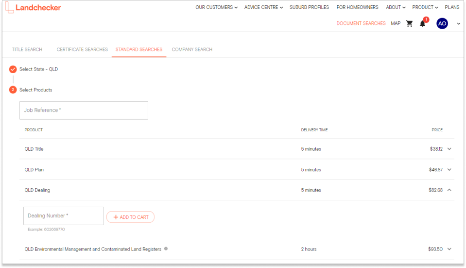
Task: Switch to the Company Search tab
Action: pos(192,50)
